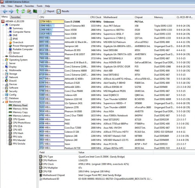This screenshot has height=188, width=195.
Task: Open the Tools menu
Action: [40, 6]
